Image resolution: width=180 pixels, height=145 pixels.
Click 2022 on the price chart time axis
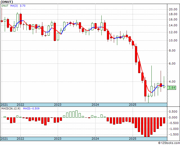(x=20, y=105)
